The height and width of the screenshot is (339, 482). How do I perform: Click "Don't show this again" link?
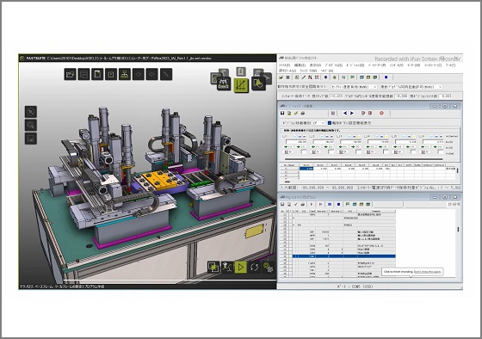[427, 272]
